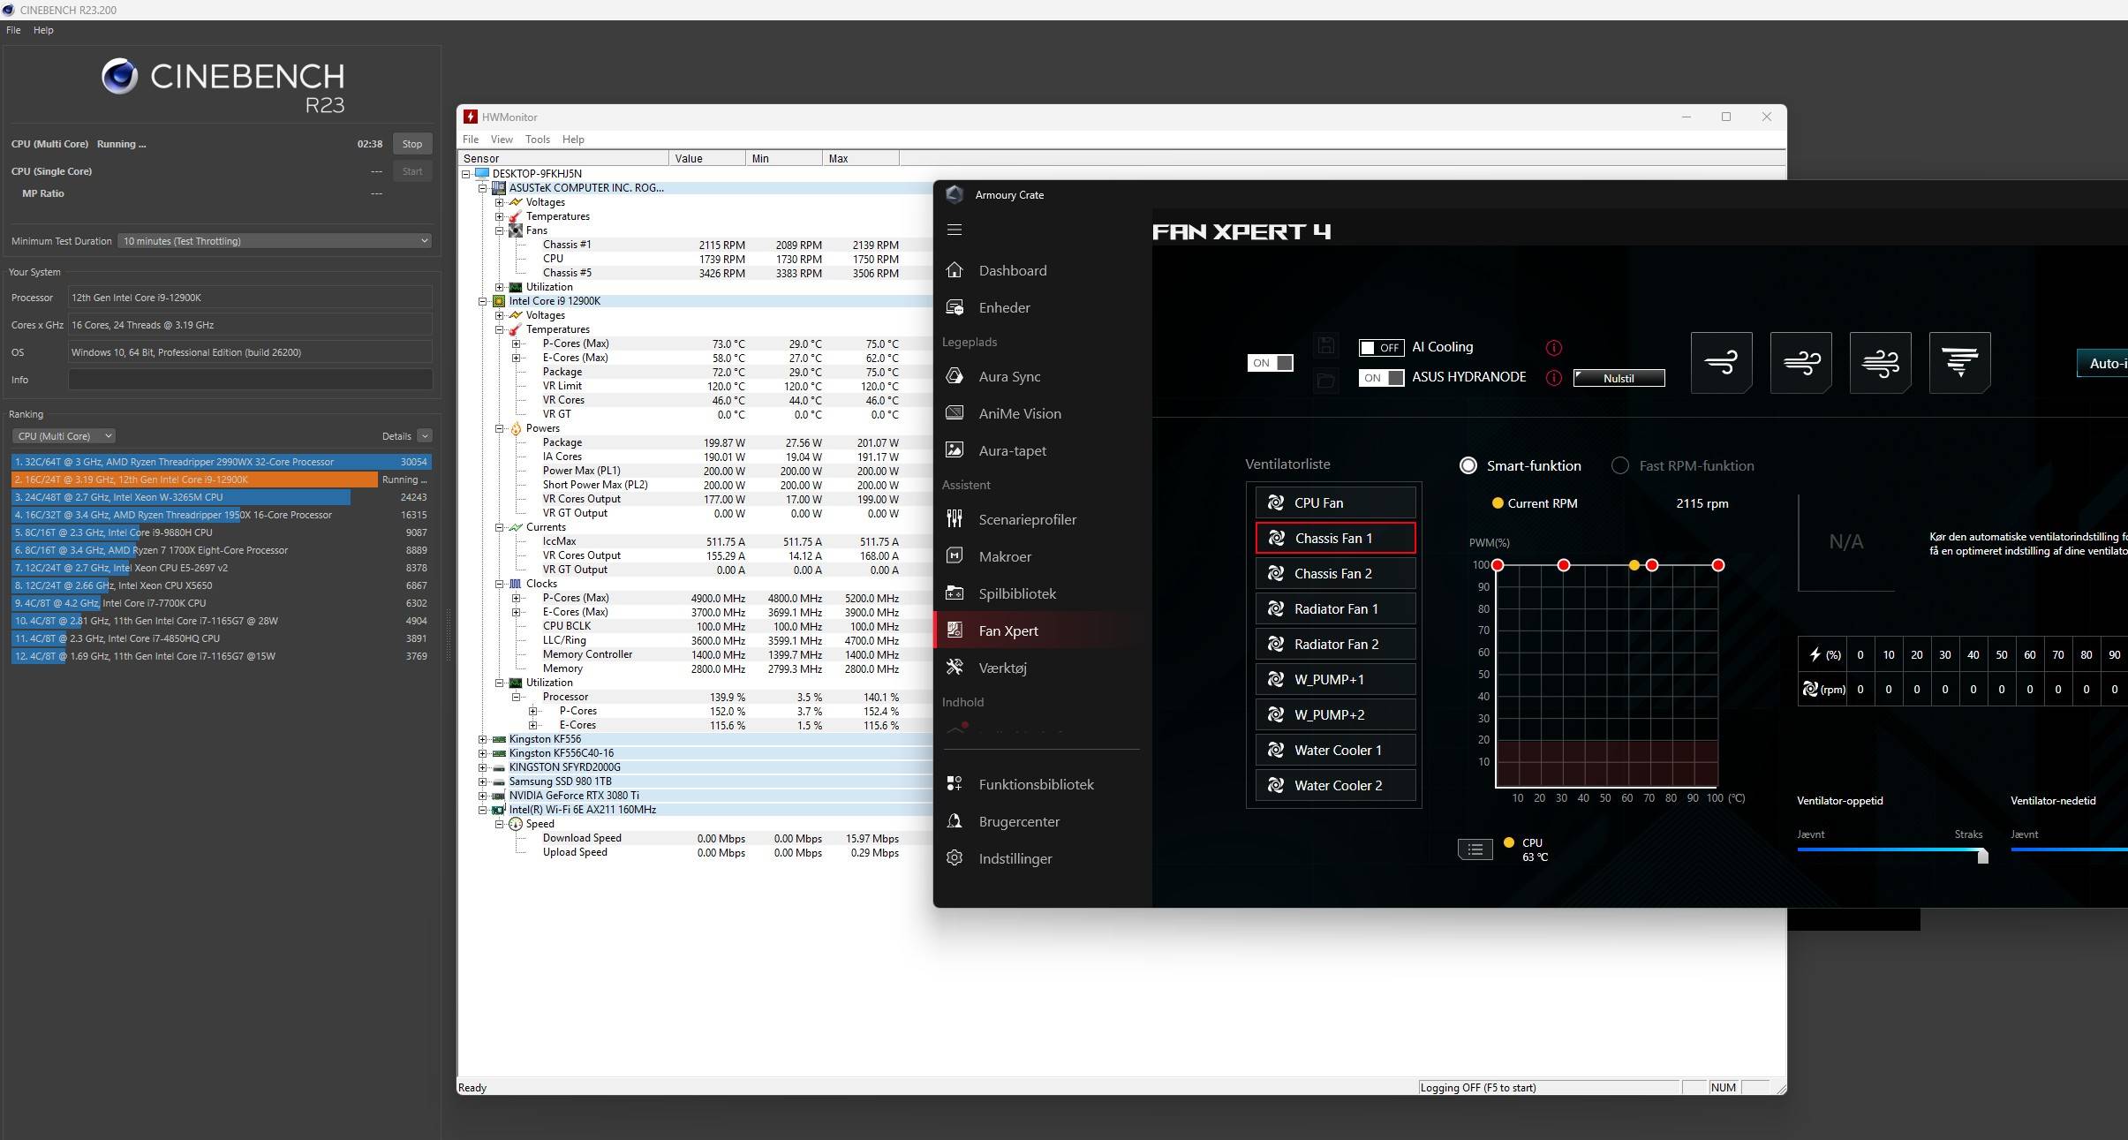Open Indstillinger settings in Armoury Crate
The height and width of the screenshot is (1140, 2128).
[1015, 858]
